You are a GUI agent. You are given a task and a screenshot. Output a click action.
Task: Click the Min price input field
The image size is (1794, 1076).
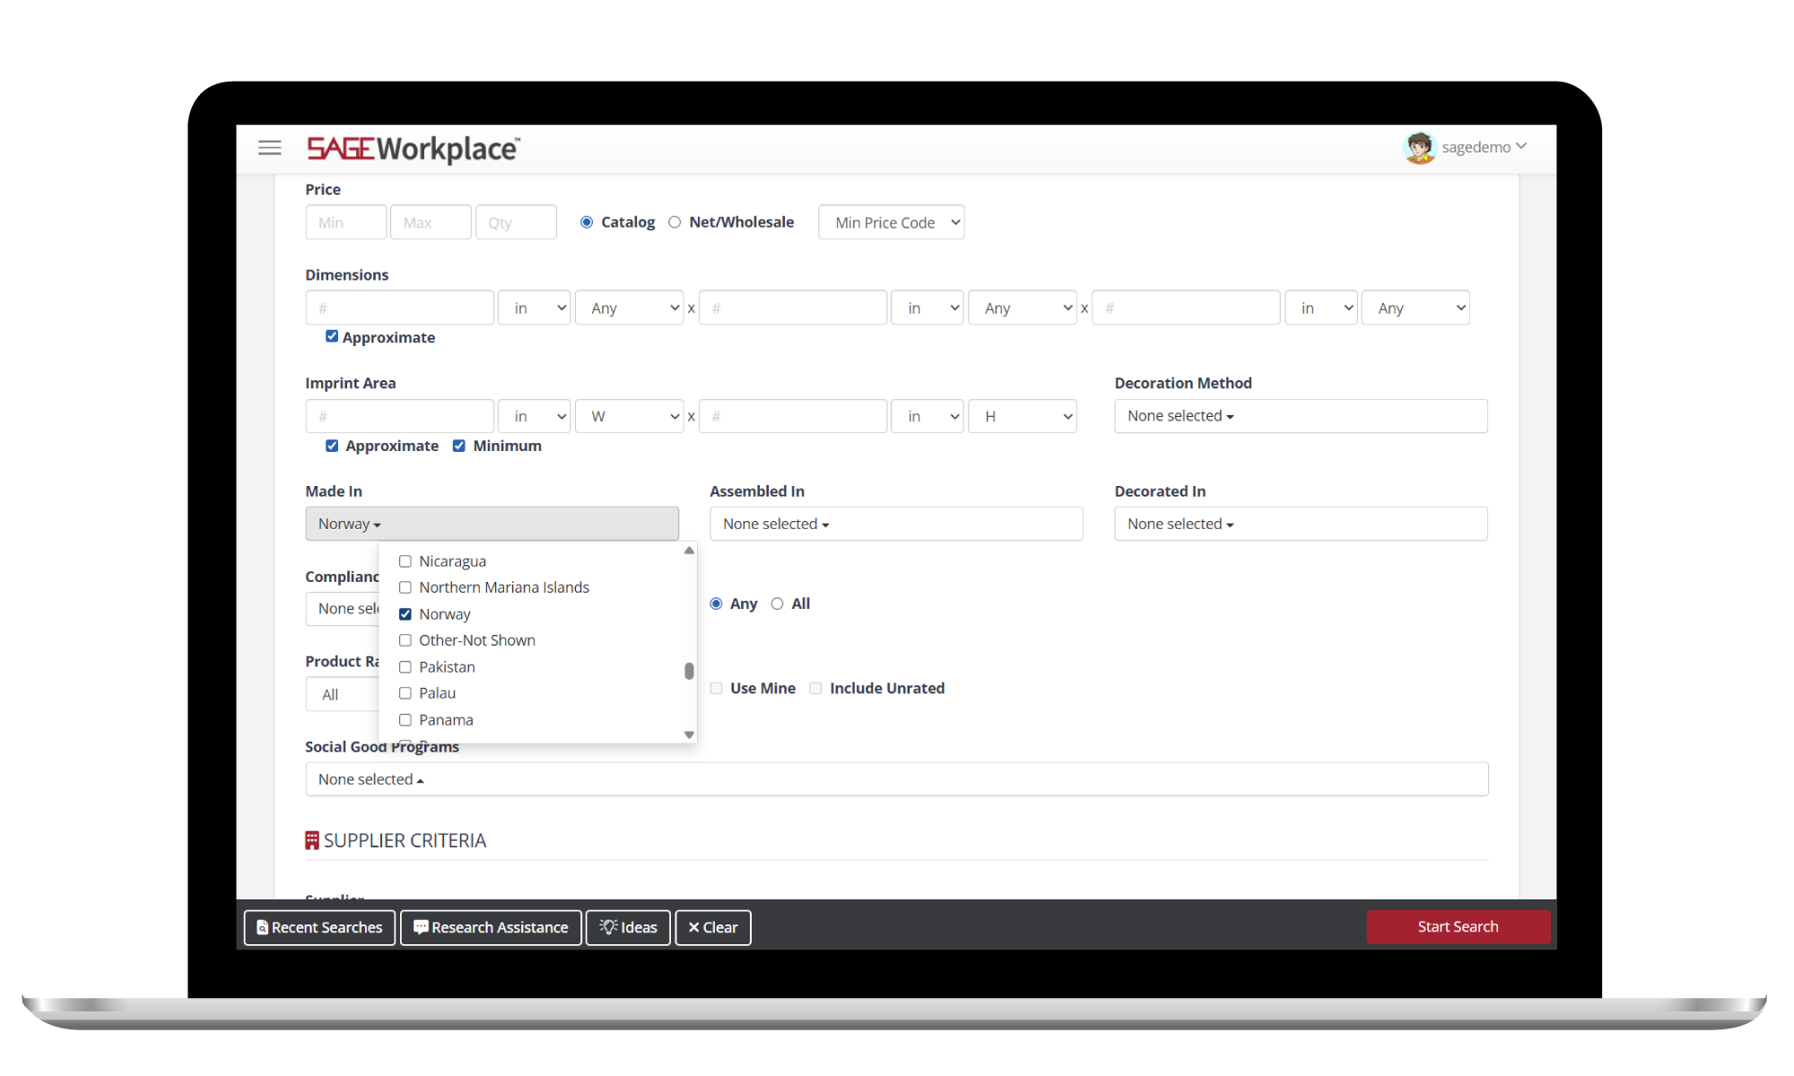coord(345,222)
